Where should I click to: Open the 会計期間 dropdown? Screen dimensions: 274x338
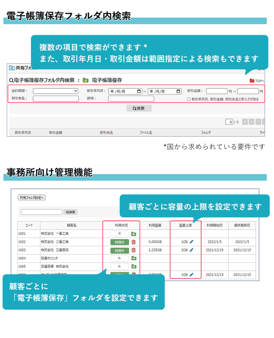(x=56, y=91)
